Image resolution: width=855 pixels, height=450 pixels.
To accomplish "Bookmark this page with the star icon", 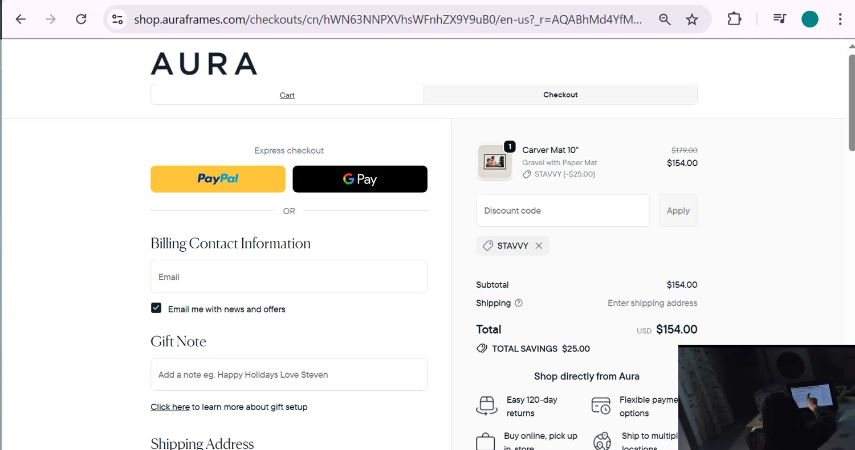I will (692, 19).
